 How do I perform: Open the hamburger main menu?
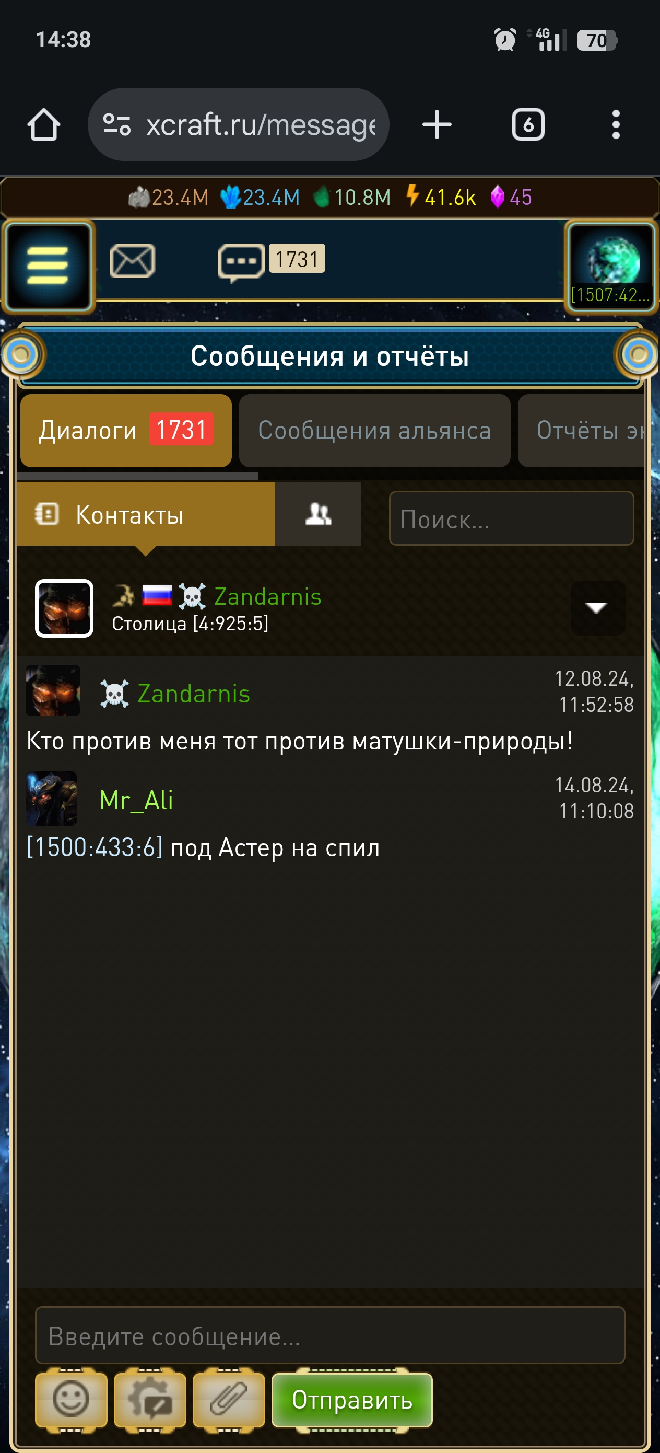(49, 266)
